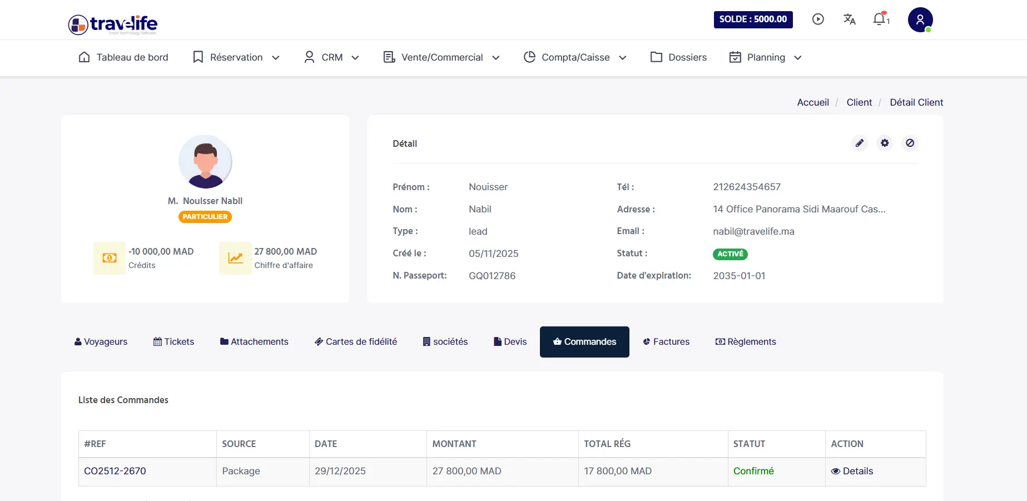Viewport: 1027px width, 501px height.
Task: Expand the Planning dropdown menu
Action: point(766,57)
